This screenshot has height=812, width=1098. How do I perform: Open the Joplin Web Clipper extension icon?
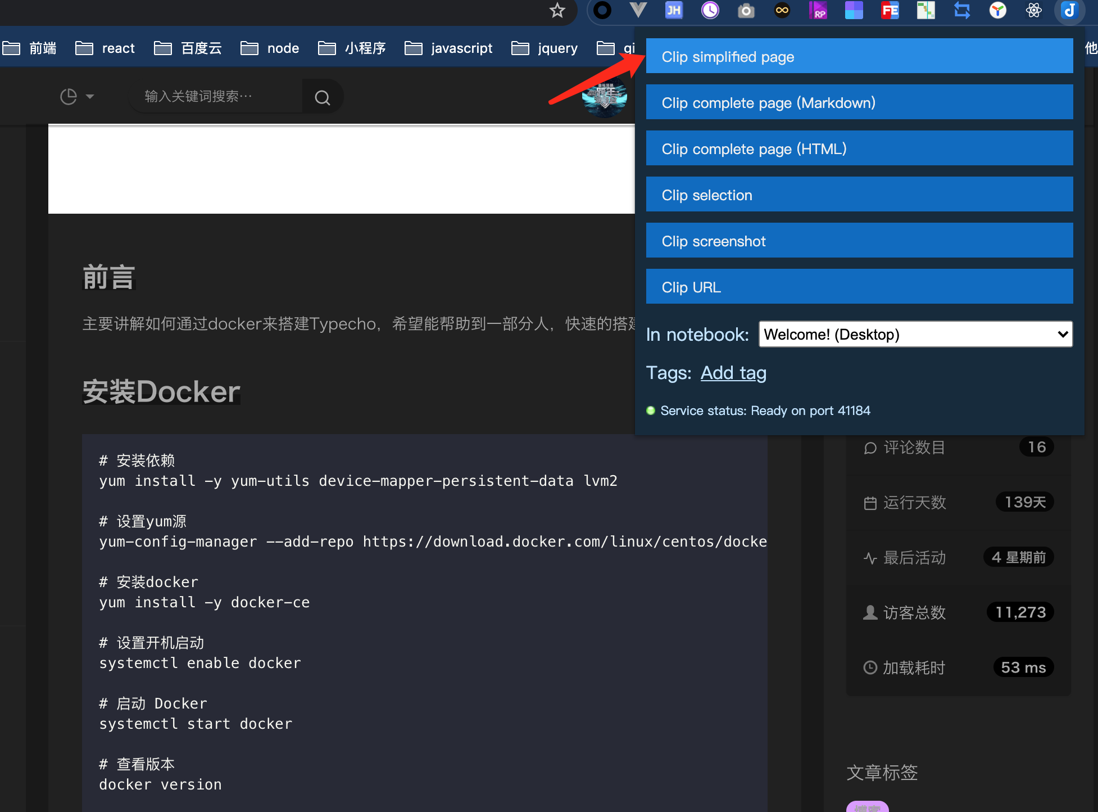point(1069,10)
